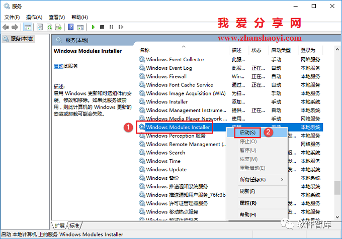Click the 启动 link to start service
The height and width of the screenshot is (239, 342).
point(58,66)
